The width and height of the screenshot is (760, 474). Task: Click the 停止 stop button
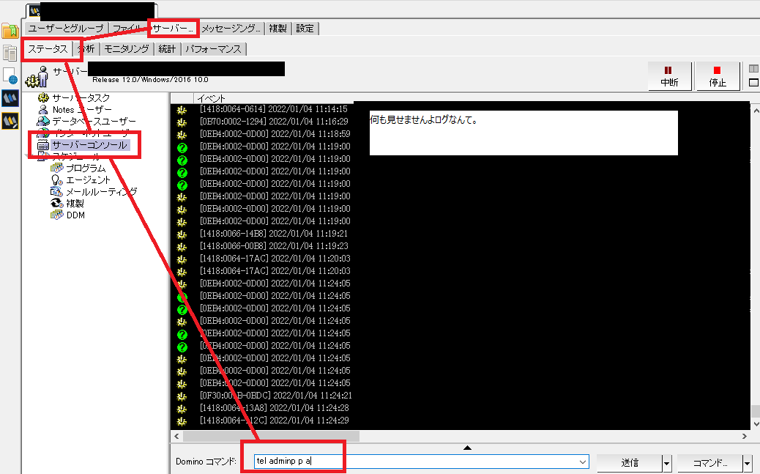718,77
